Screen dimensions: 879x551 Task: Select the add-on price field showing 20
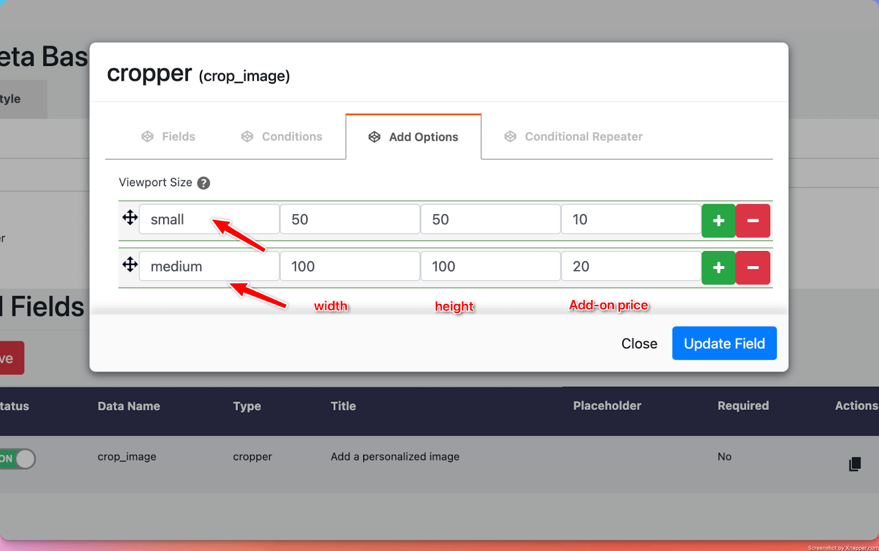click(x=631, y=267)
